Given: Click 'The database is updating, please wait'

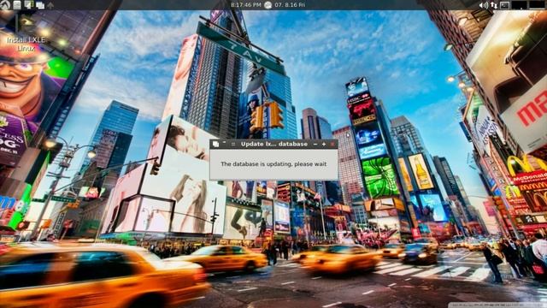Looking at the screenshot, I should click(x=273, y=163).
